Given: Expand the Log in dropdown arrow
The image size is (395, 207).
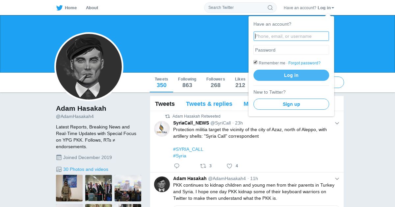Looking at the screenshot, I should tap(333, 8).
